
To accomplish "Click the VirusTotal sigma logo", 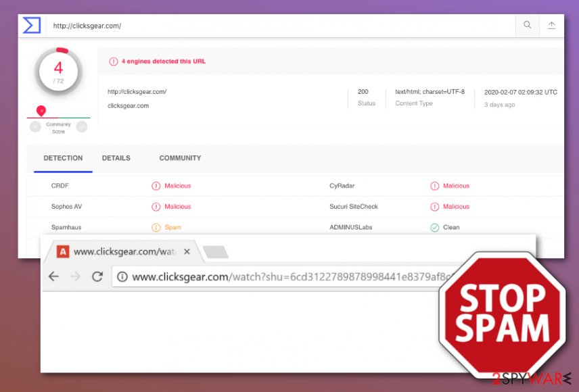I will [x=32, y=25].
